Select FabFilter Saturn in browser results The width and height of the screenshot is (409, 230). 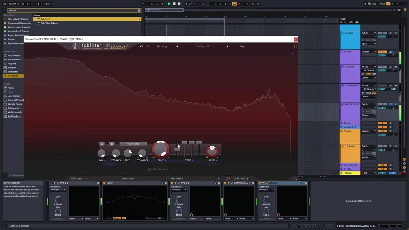tap(87, 23)
